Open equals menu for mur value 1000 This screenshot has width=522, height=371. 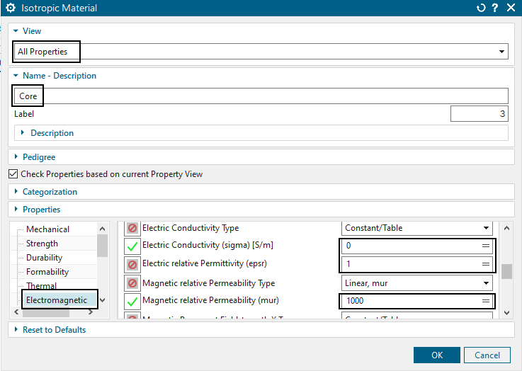coord(486,301)
